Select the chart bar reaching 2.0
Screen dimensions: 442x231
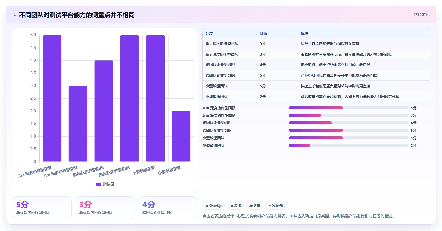[x=181, y=136]
